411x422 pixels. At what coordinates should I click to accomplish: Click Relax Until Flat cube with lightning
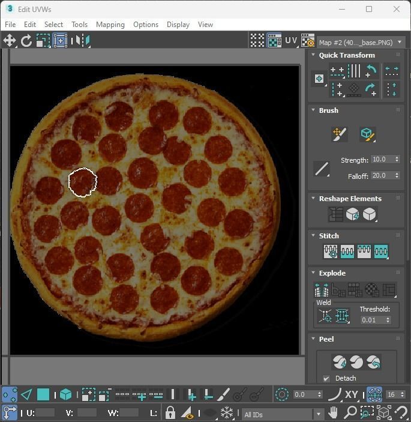(x=353, y=214)
